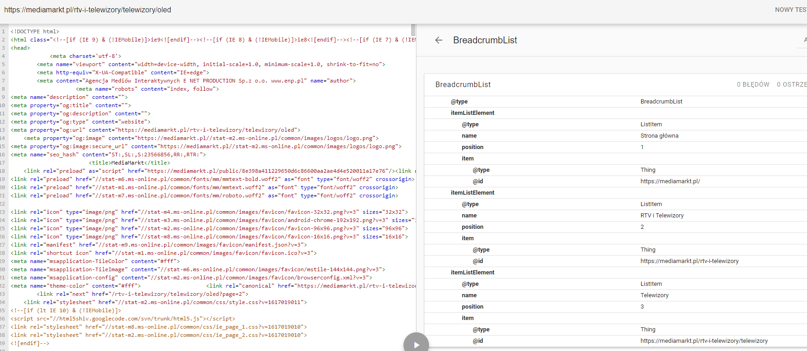The height and width of the screenshot is (351, 807).
Task: Click the msapplication-TileImage meta line
Action: 198,269
